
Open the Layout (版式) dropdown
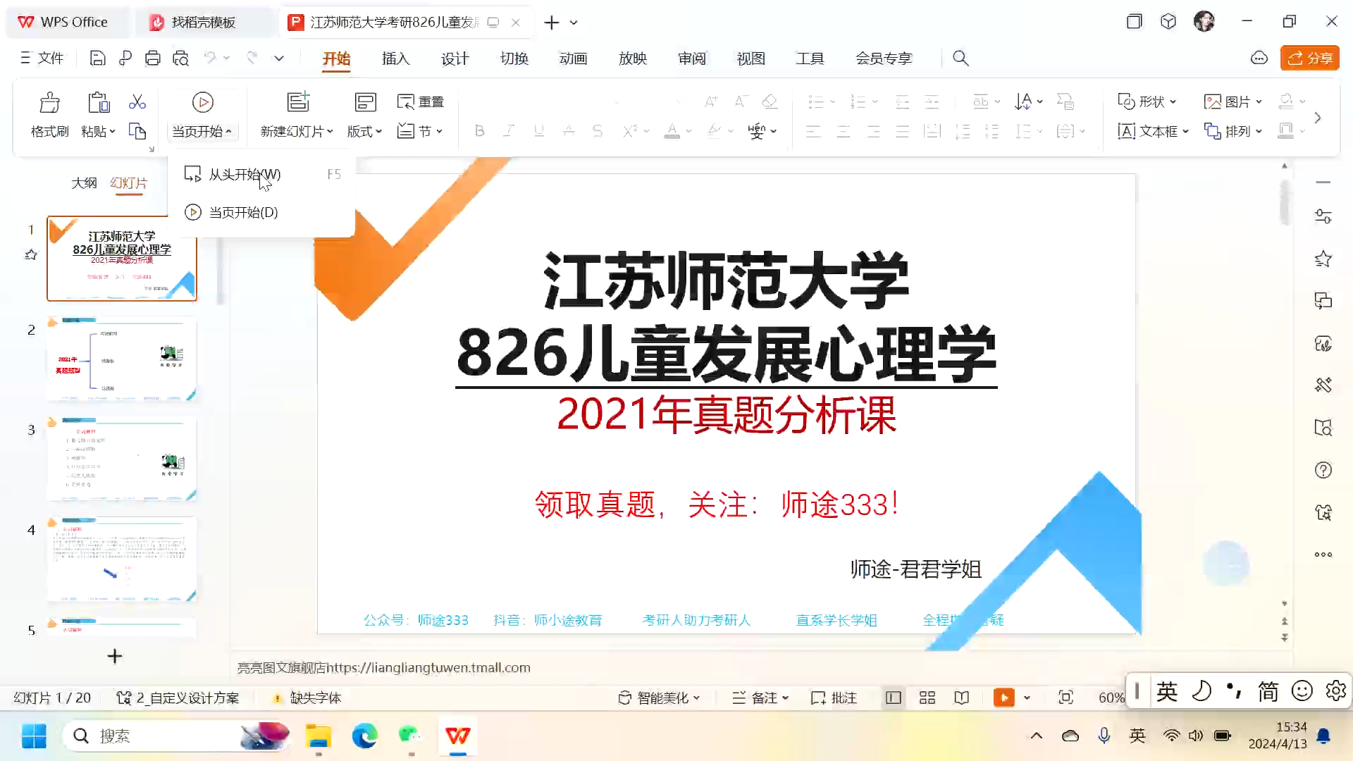(364, 132)
